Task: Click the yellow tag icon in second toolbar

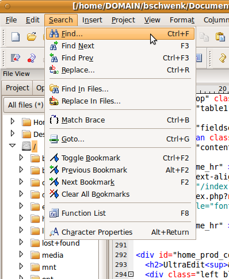Action: click(x=223, y=58)
